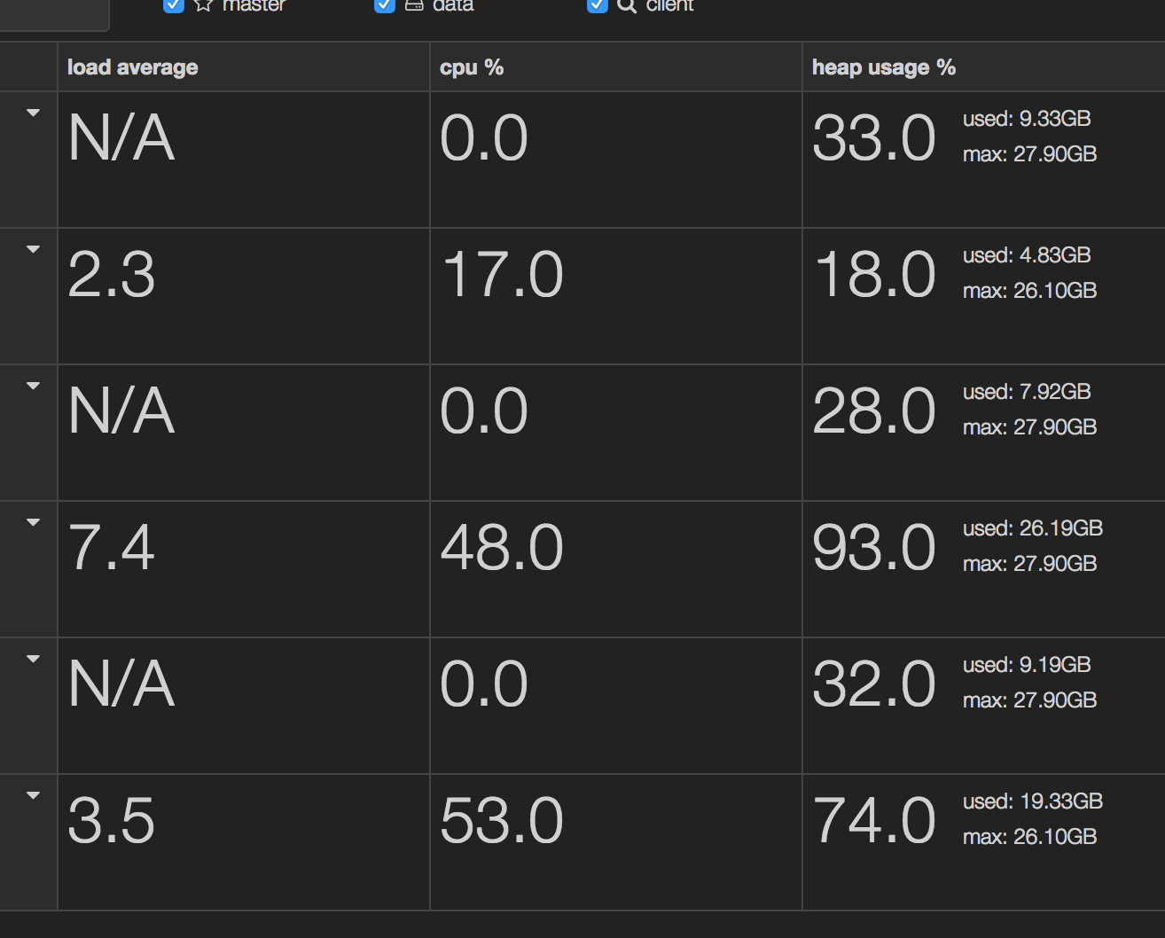
Task: Click 'max: 27.90GB' in the 93.0 heap row
Action: [1030, 564]
